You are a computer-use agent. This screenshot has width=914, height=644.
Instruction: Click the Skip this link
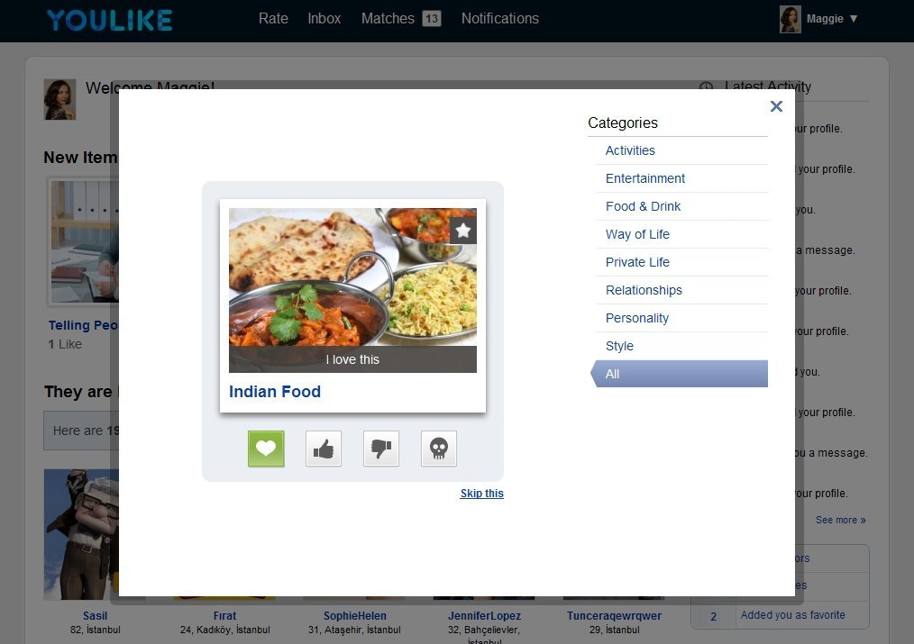[482, 494]
